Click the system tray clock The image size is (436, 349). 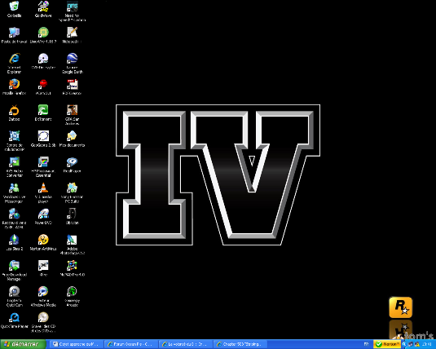tap(427, 344)
